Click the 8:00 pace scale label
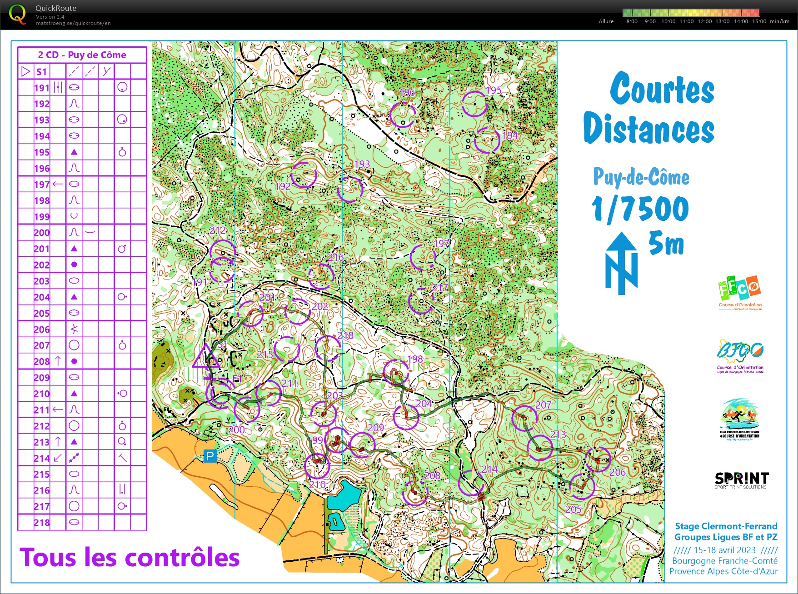 [x=632, y=21]
